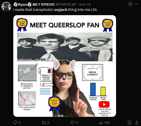Click the like count 11
Screen dimensions: 141x126
point(77,123)
